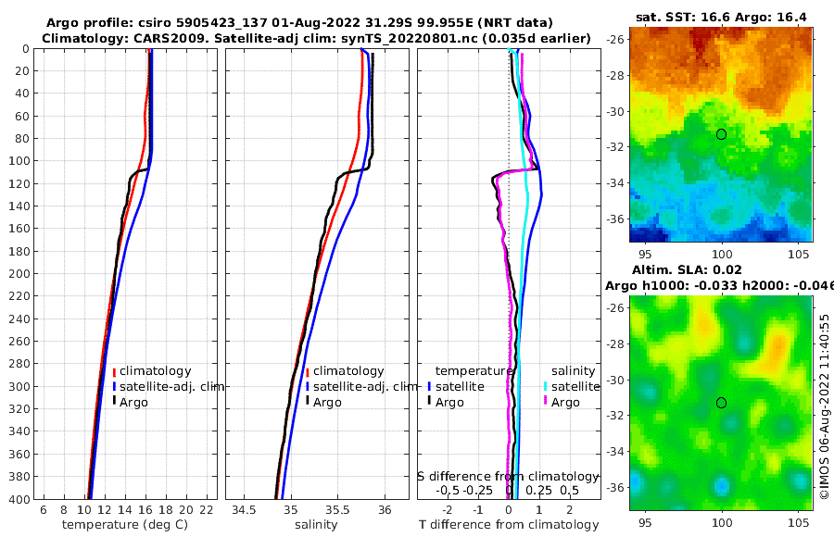This screenshot has height=537, width=834.
Task: Click depth tick label 400
Action: pyautogui.click(x=19, y=499)
